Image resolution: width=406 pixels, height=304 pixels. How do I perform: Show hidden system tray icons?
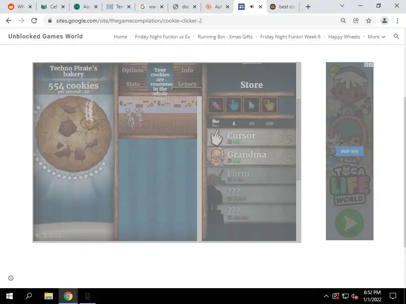point(326,296)
